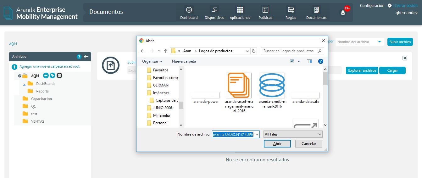Image resolution: width=422 pixels, height=178 pixels.
Task: Close the upload panel with the X icon
Action: (405, 58)
